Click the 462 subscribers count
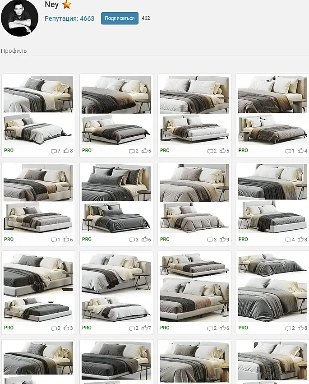The image size is (309, 384). [146, 18]
